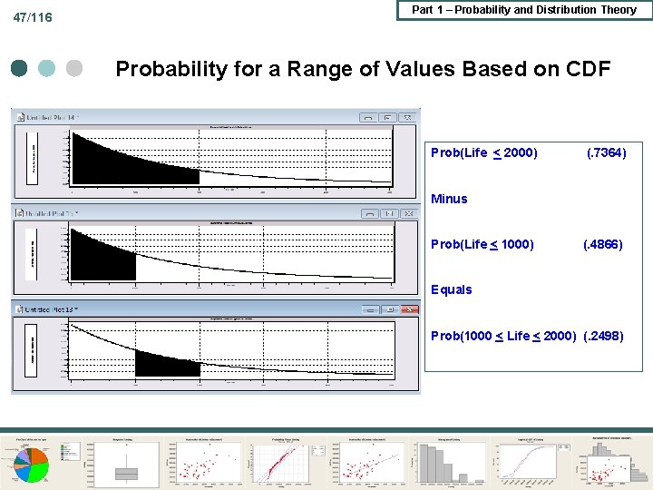Select the value (.2498)

pos(603,336)
